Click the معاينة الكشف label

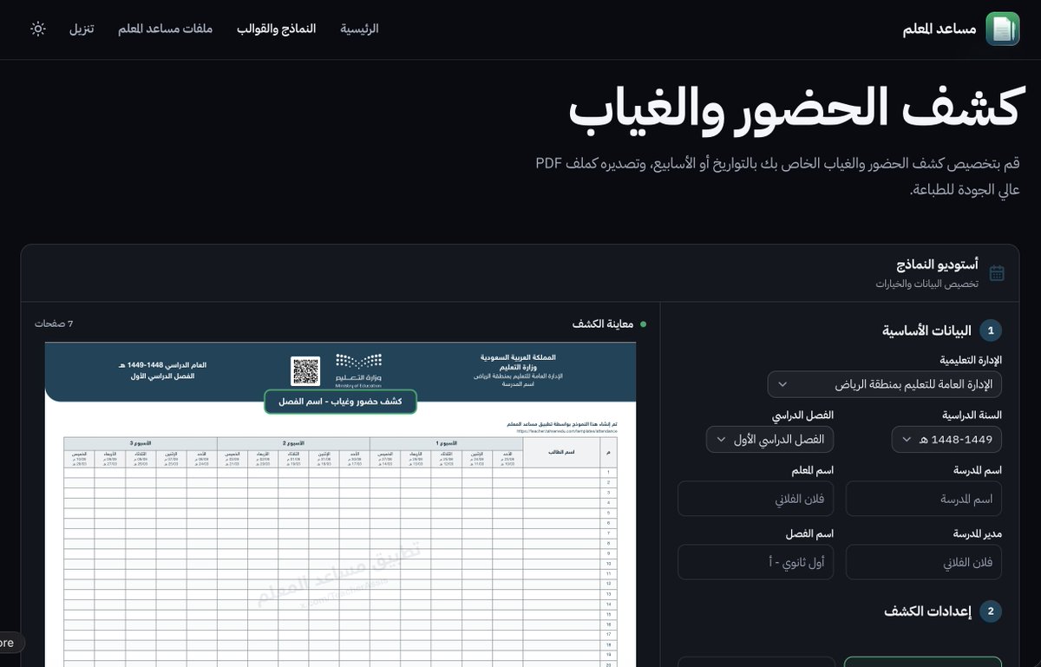(x=603, y=324)
